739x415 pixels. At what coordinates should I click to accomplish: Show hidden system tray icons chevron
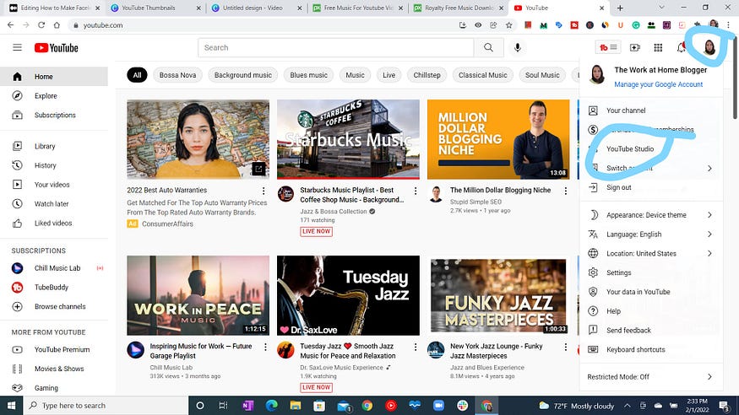[628, 406]
